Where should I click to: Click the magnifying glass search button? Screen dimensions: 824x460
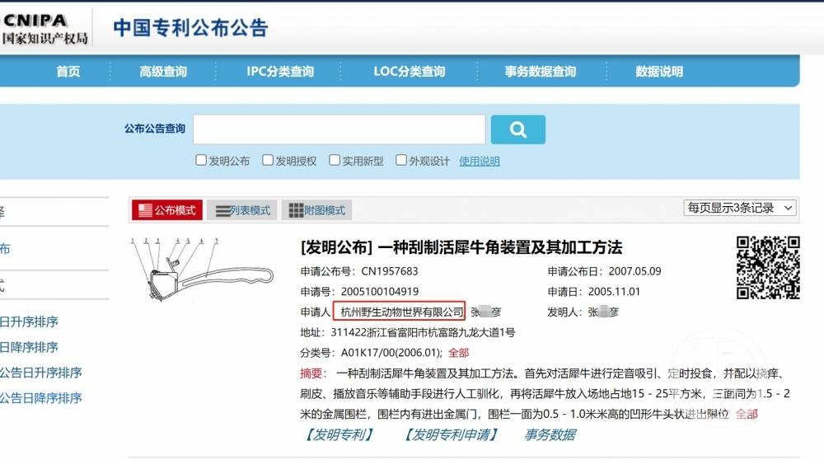(517, 129)
